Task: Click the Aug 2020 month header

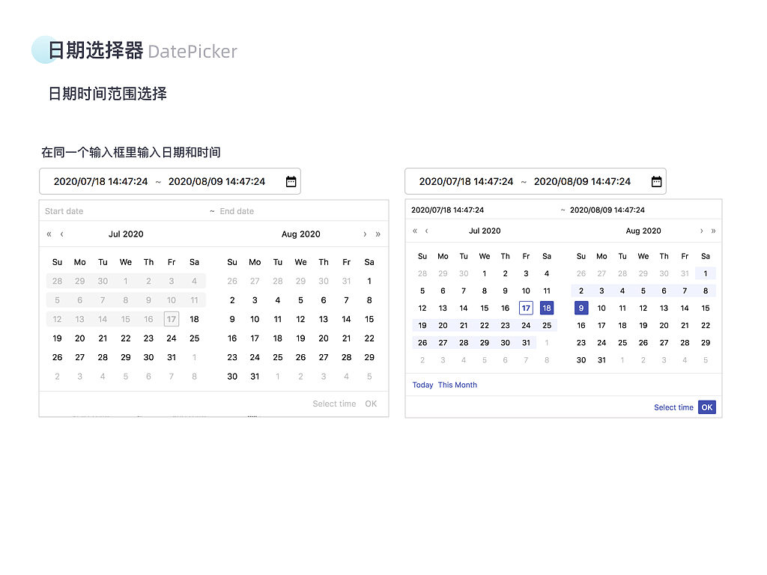Action: (301, 234)
